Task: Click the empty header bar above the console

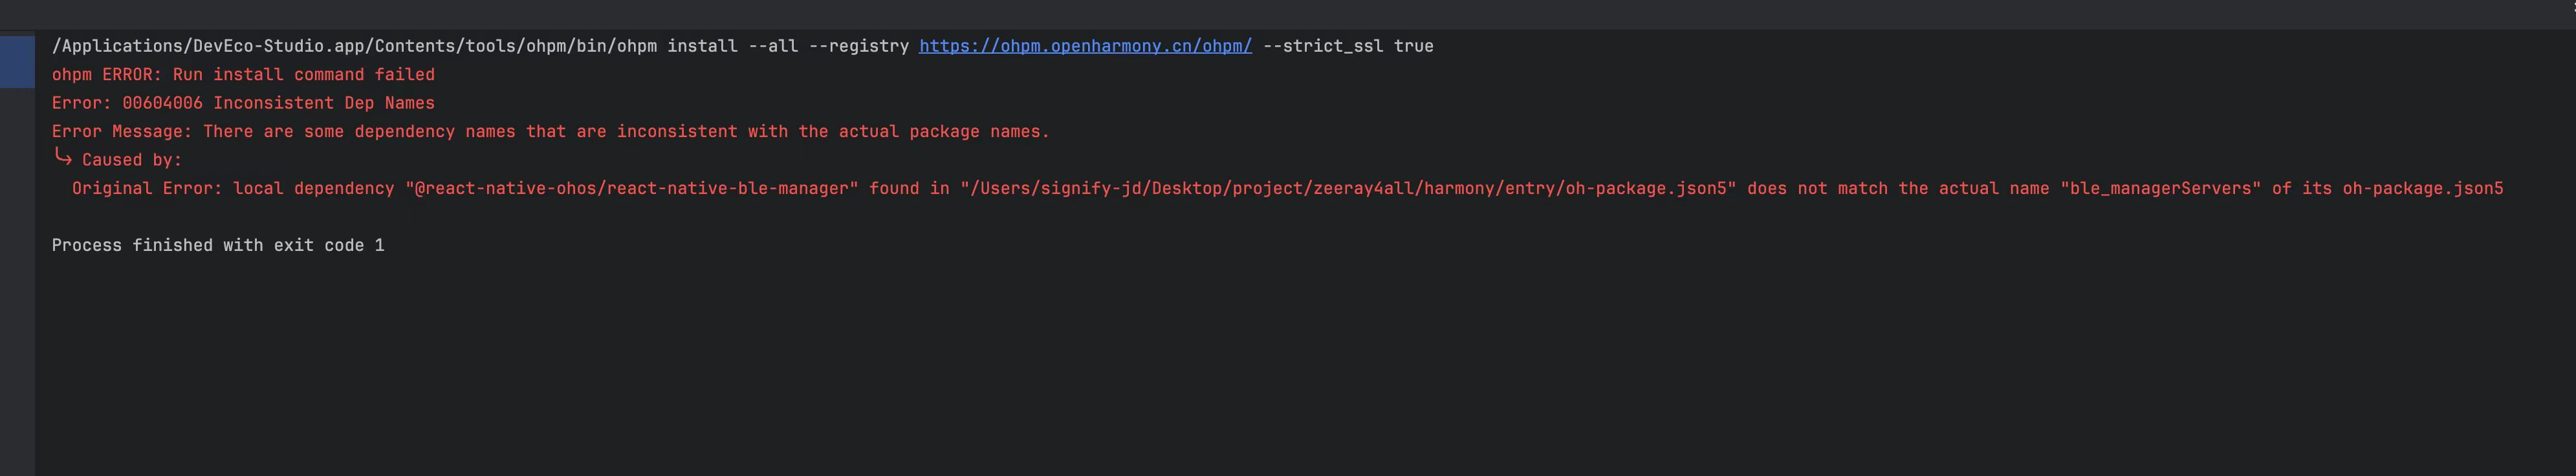Action: pyautogui.click(x=1200, y=14)
